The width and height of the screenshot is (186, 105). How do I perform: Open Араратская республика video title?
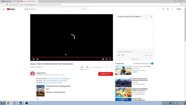pos(140,90)
